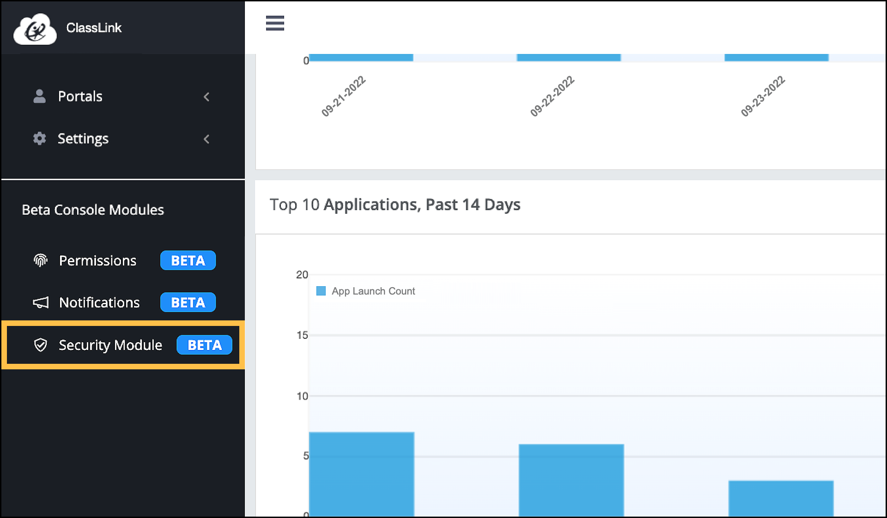Click the ClassLink brand name text

coord(94,28)
